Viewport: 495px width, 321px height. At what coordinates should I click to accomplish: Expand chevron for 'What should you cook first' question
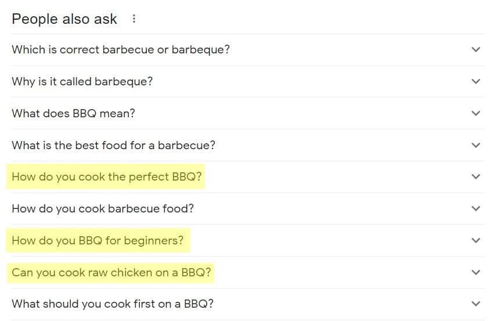pos(476,304)
